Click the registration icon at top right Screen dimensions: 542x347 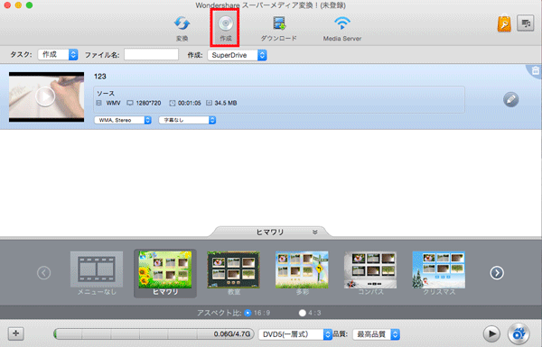tap(526, 23)
